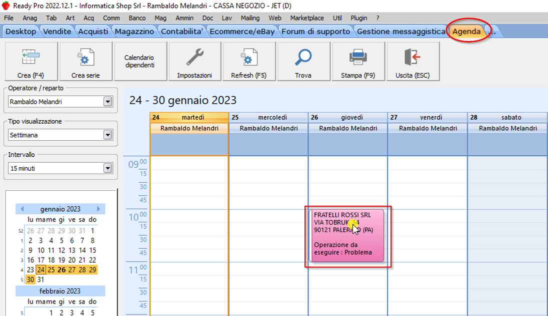Expand the Intervallo dropdown
This screenshot has height=316, width=548.
coord(107,169)
